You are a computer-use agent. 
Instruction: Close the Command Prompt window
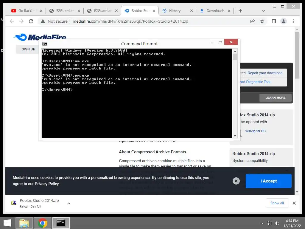(231, 42)
